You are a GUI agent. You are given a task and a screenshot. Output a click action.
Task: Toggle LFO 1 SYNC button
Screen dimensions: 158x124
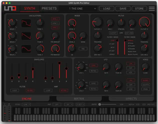tap(93, 65)
